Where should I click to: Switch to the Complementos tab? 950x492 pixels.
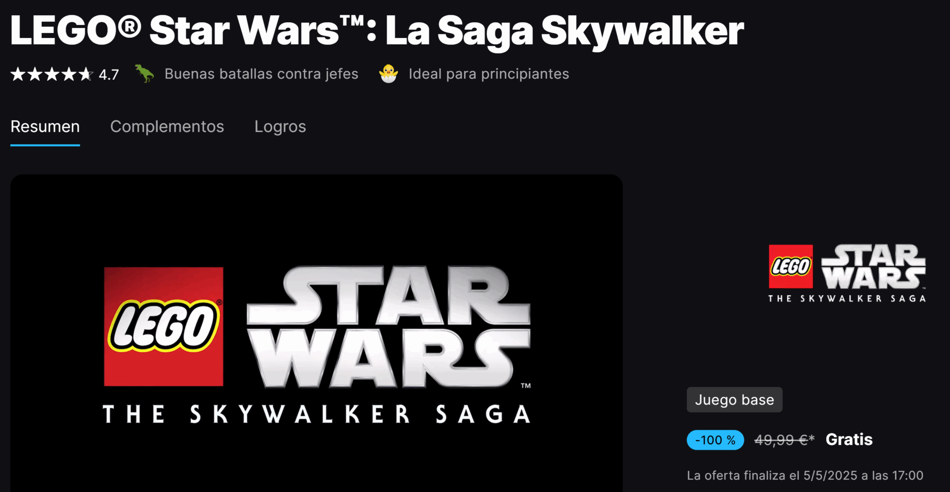(x=167, y=127)
